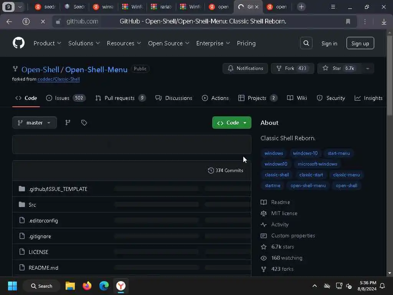Open the GitHub search magnifier button
The height and width of the screenshot is (295, 393).
coord(306,43)
